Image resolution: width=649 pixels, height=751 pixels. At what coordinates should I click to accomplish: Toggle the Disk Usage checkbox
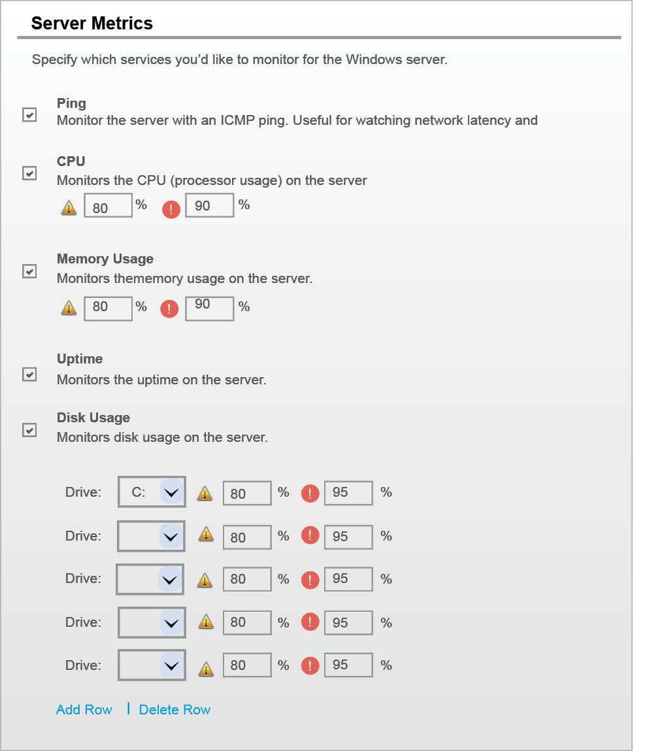(x=29, y=430)
